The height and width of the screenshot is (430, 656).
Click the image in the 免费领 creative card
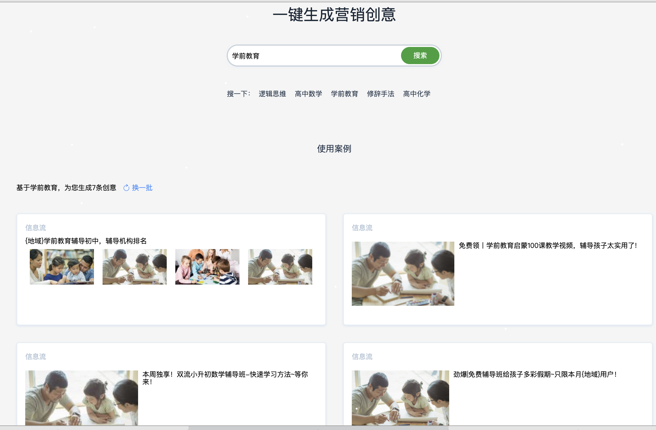point(403,274)
